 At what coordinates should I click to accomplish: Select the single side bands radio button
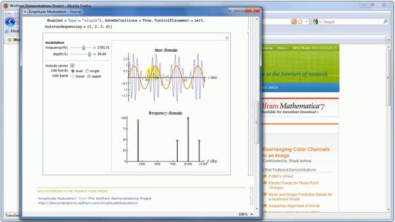[87, 71]
